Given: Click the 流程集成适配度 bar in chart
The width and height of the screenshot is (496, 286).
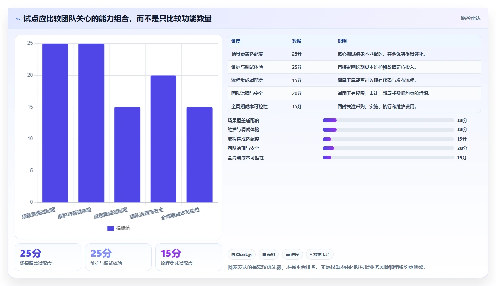Looking at the screenshot, I should 127,155.
